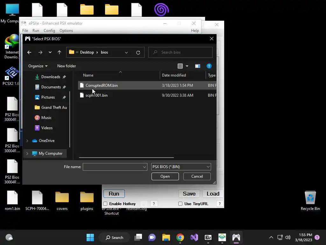This screenshot has width=326, height=245.
Task: Sort files by Name column
Action: (x=88, y=75)
